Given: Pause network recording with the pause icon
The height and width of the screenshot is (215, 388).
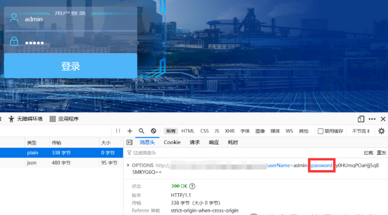Looking at the screenshot, I should click(x=118, y=131).
